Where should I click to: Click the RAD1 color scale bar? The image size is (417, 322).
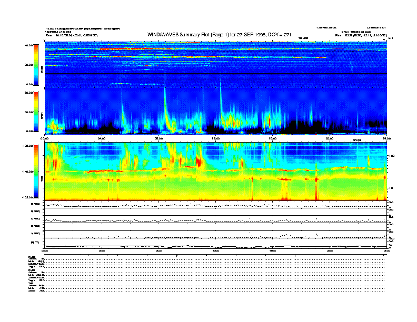point(36,112)
